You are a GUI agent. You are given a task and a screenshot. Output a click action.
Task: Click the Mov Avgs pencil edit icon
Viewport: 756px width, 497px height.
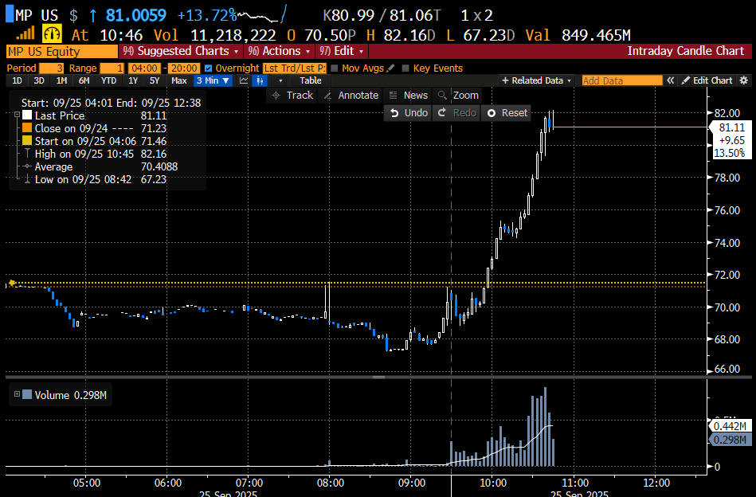pyautogui.click(x=390, y=68)
